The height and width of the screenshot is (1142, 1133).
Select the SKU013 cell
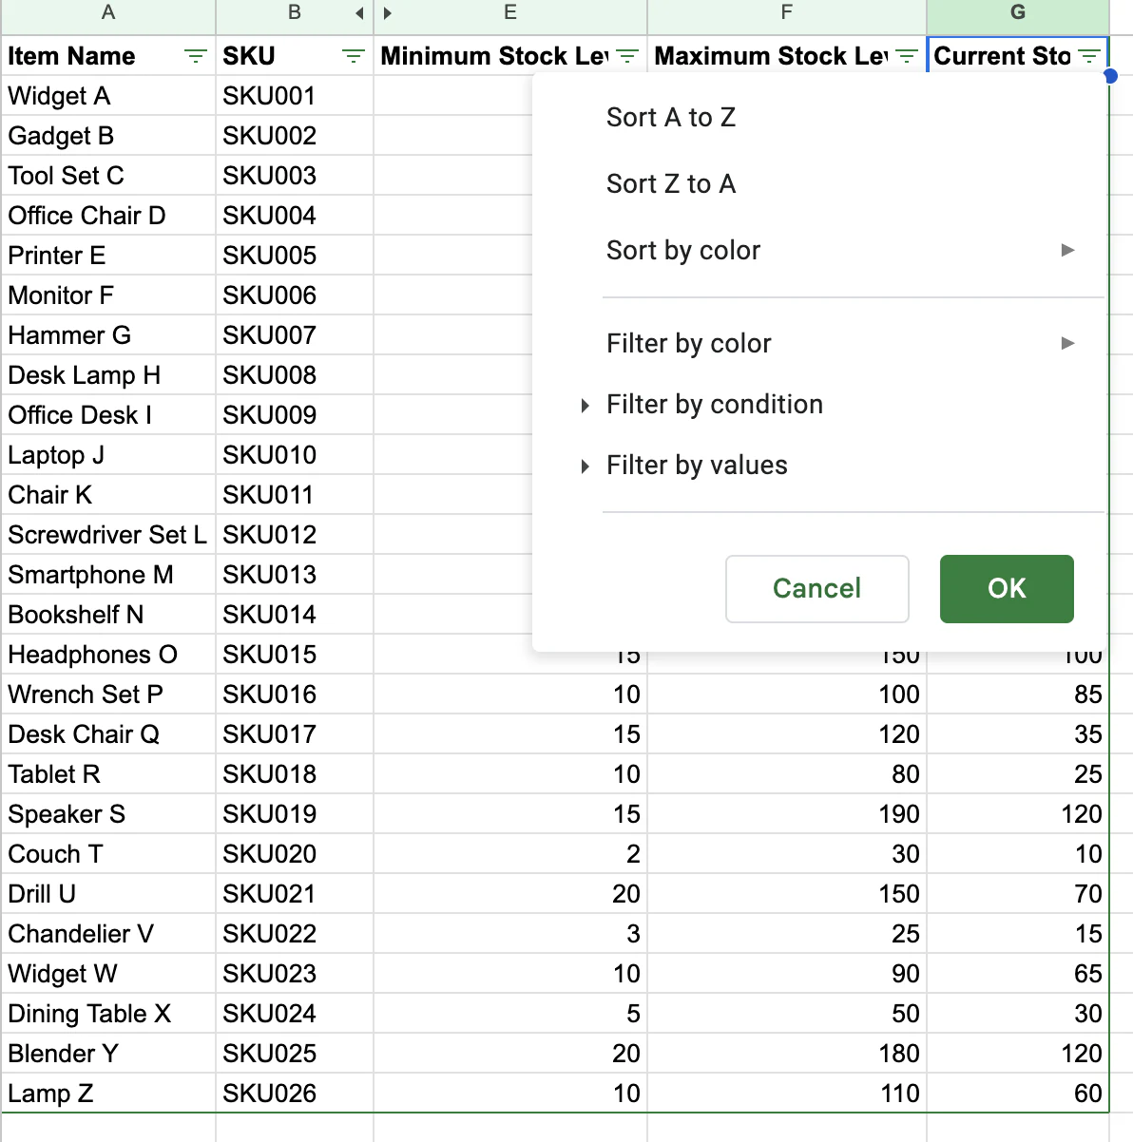(295, 575)
